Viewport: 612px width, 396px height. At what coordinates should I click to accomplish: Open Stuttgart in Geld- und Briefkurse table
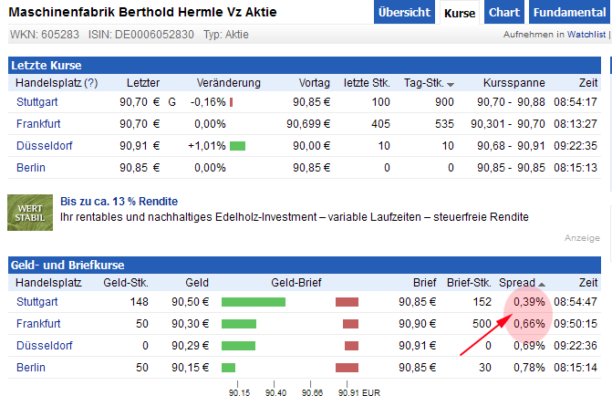pyautogui.click(x=37, y=302)
